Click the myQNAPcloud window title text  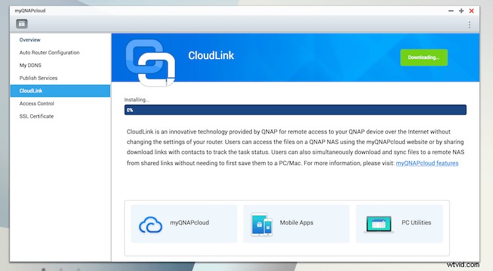30,11
